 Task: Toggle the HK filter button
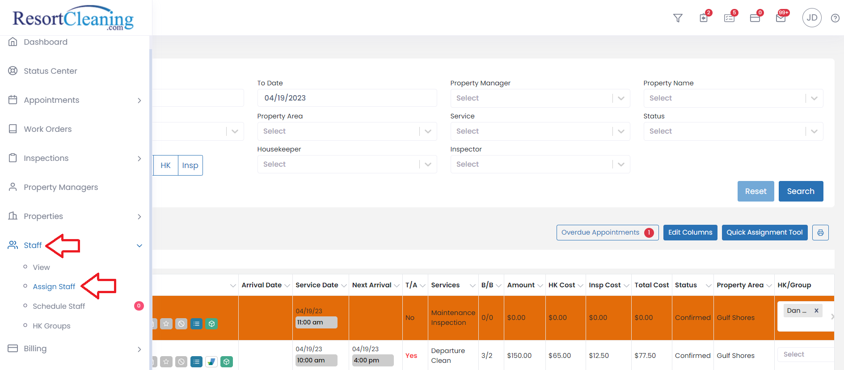pos(165,165)
